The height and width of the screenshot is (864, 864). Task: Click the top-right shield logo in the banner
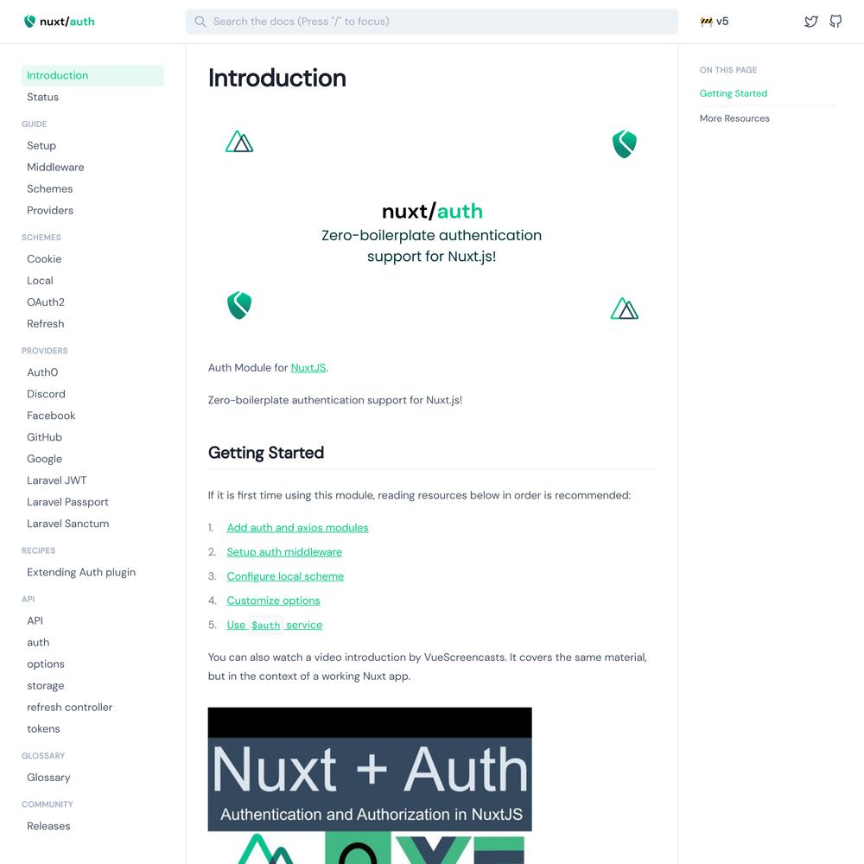(625, 143)
